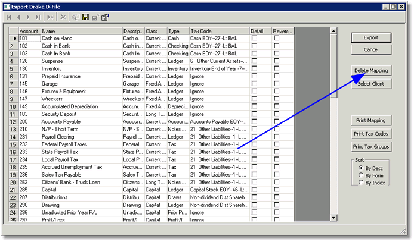The width and height of the screenshot is (414, 242).
Task: Click 'Depreci...' type cell for account 149
Action: (178, 106)
